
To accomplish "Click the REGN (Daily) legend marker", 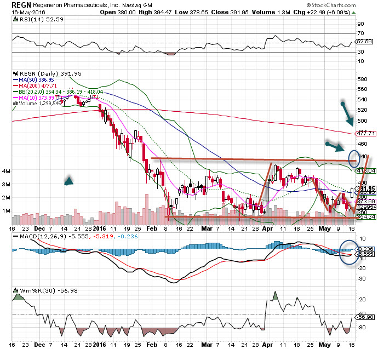I will point(15,73).
